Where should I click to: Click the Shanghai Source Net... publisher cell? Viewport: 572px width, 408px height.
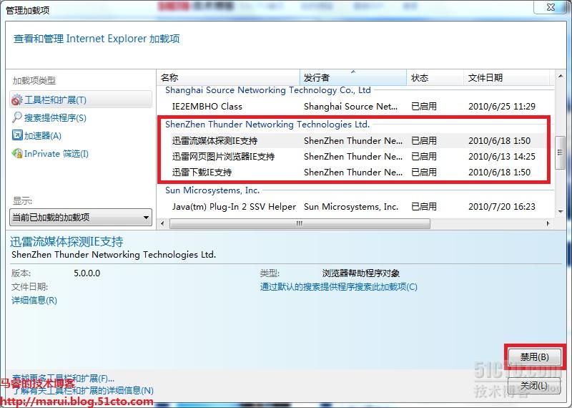click(x=350, y=106)
